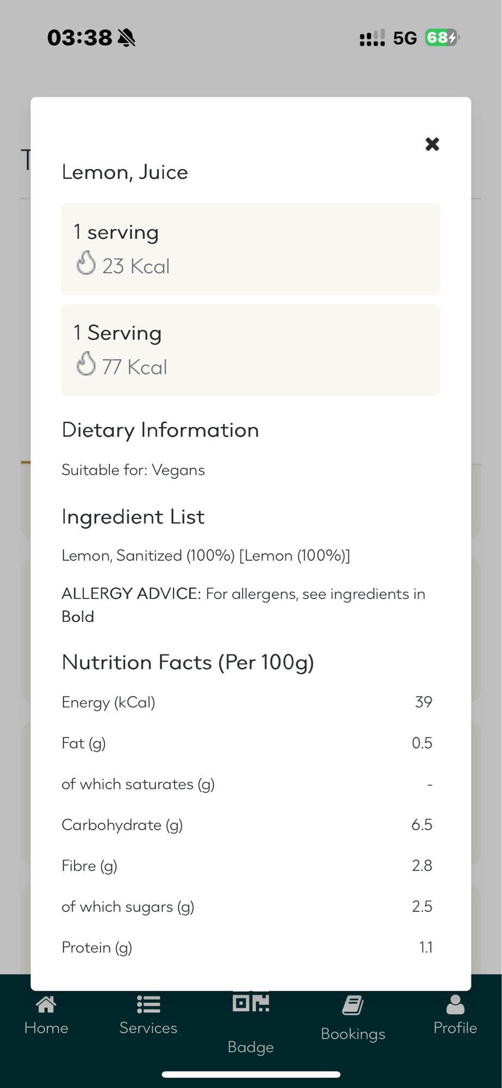Tap the Profile person icon

tap(455, 1004)
